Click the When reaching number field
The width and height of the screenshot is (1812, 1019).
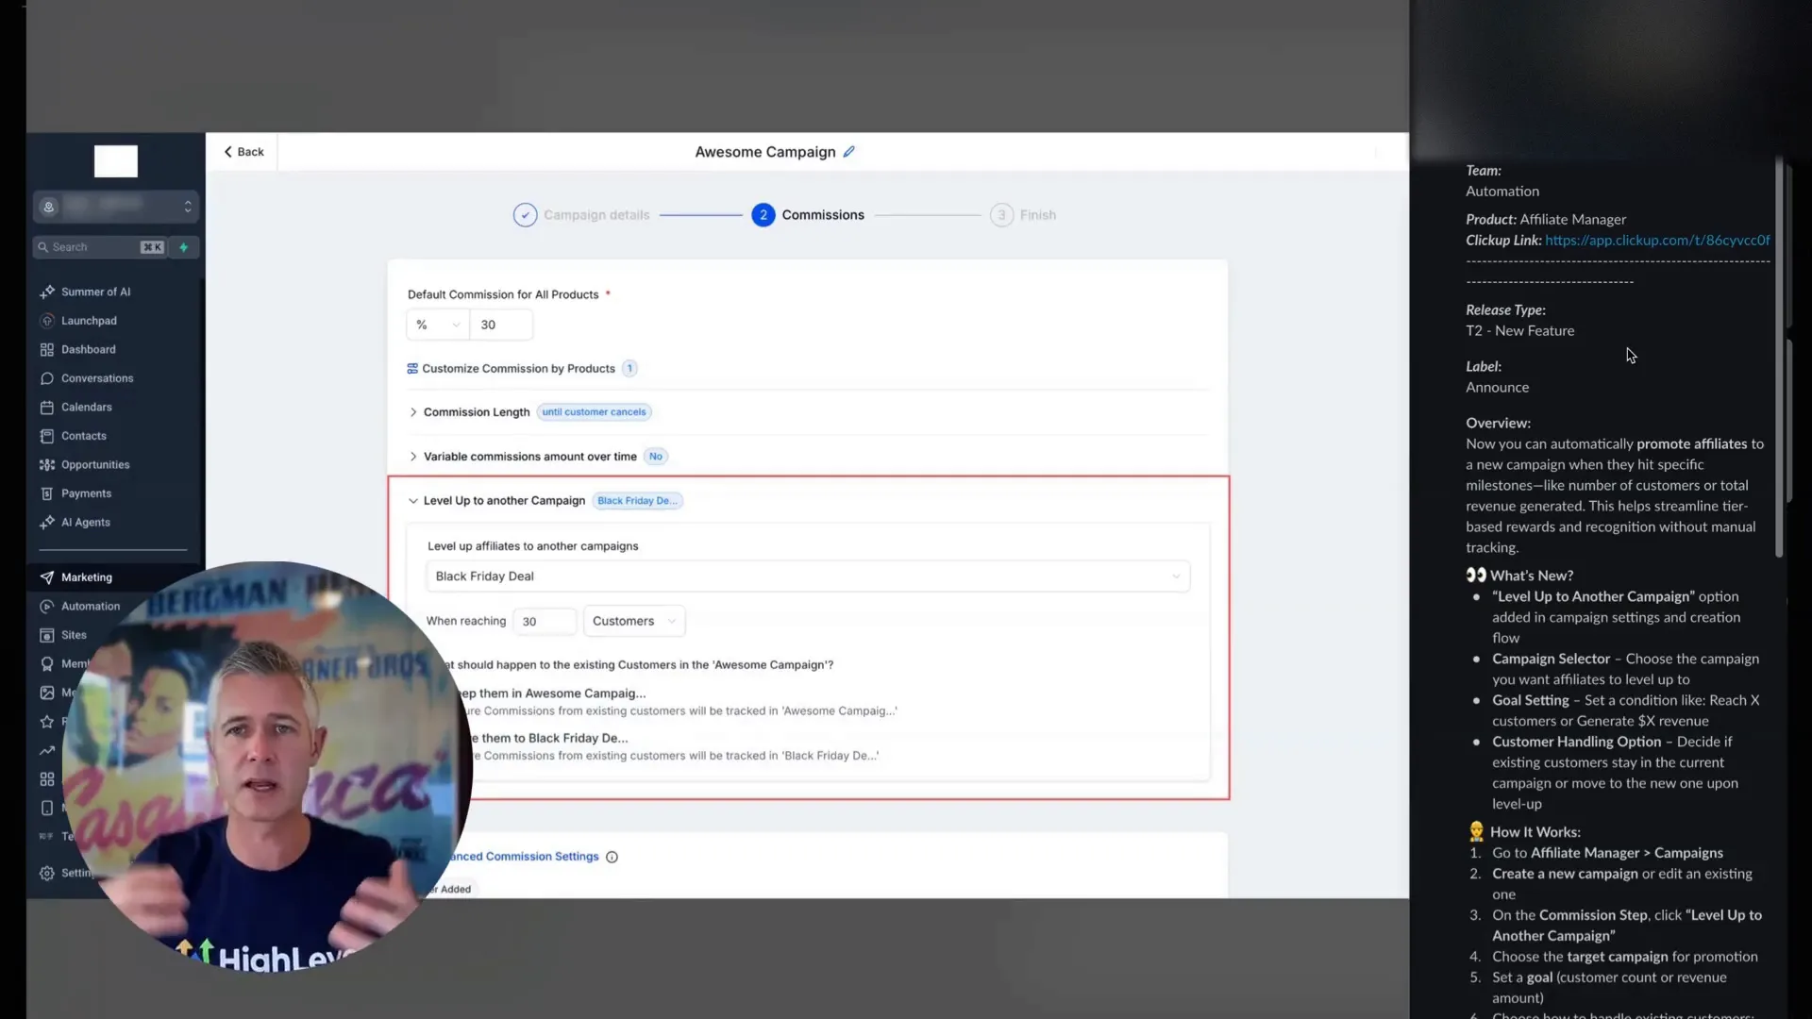click(545, 621)
